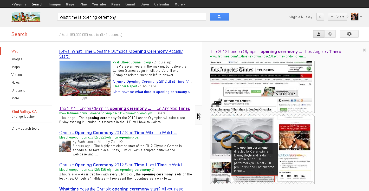
Task: Click the LA Times page preview screenshot
Action: (x=262, y=122)
